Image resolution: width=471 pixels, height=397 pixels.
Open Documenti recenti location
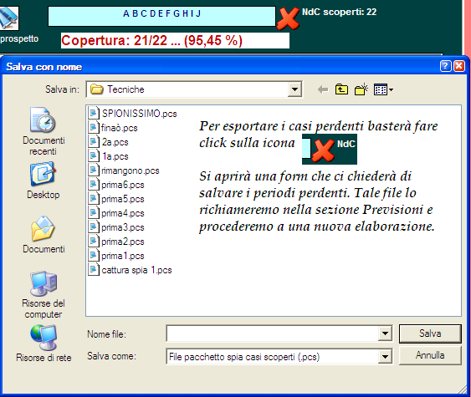(44, 131)
